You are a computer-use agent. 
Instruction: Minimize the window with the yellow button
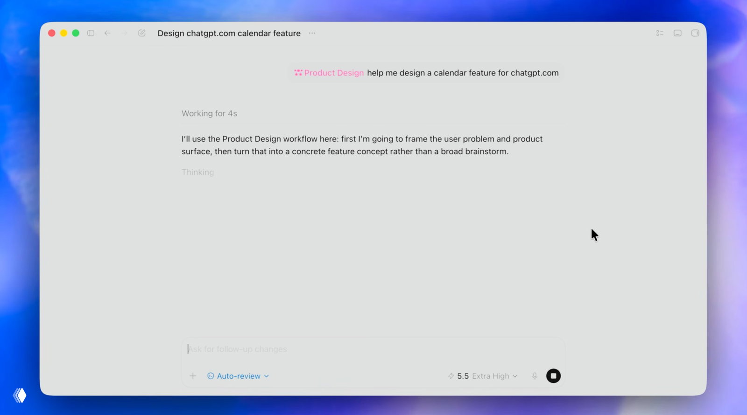[64, 33]
